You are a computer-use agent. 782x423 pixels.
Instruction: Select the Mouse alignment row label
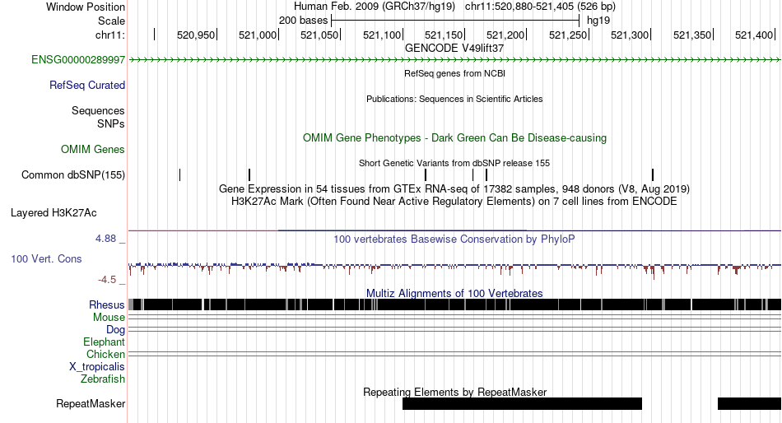tap(109, 318)
